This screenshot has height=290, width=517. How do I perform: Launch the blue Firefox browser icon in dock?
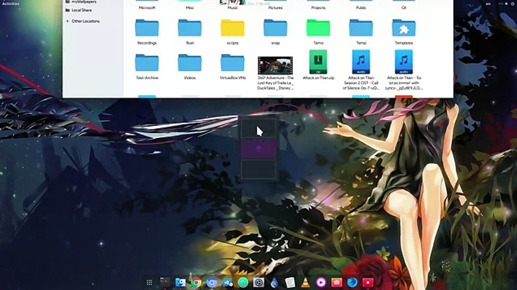pos(352,283)
